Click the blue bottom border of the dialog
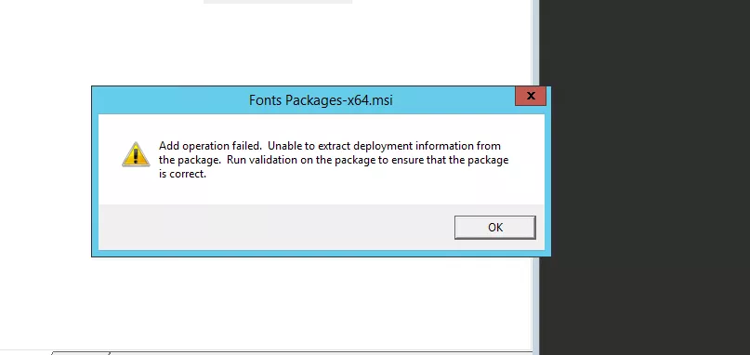750x355 pixels. pyautogui.click(x=321, y=253)
